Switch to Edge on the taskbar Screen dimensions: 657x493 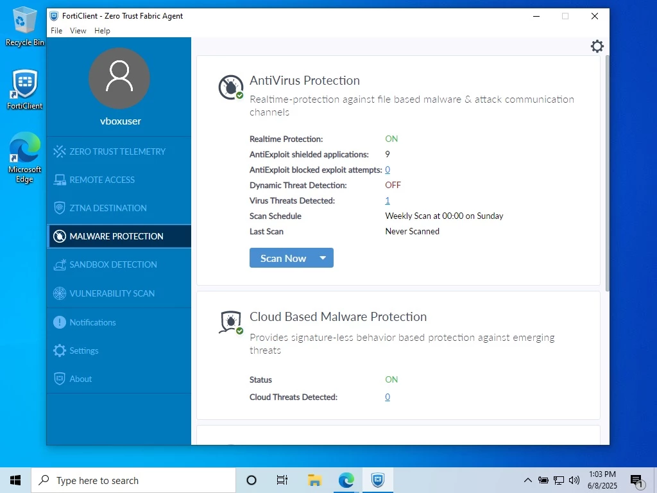click(346, 480)
